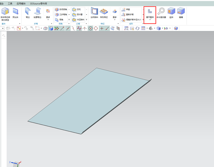Open the 应用模块 tab
Screen dimensions: 214x167
pos(21,4)
